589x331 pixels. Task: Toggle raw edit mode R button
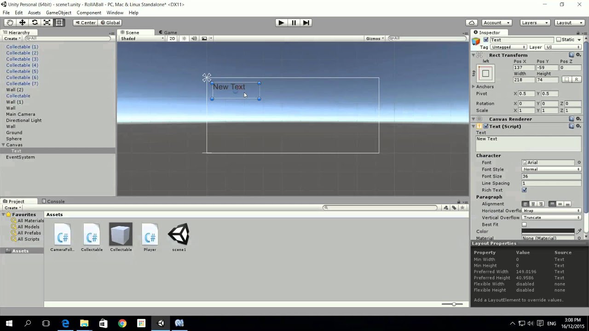pyautogui.click(x=577, y=80)
